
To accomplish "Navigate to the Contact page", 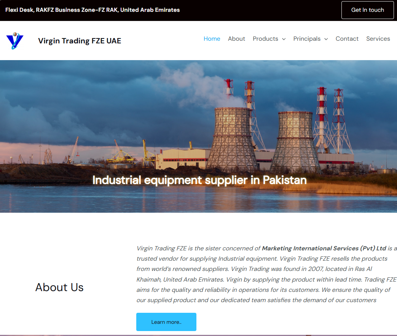I will click(x=347, y=39).
